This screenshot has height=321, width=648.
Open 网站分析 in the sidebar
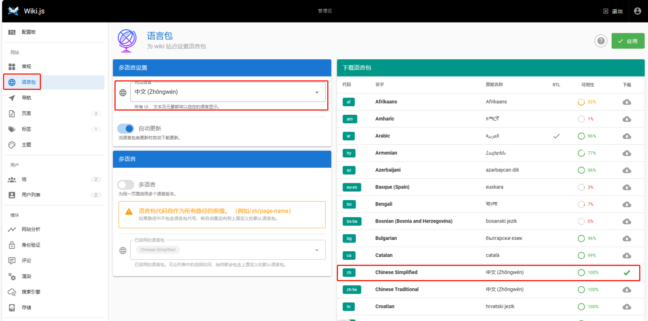[54, 230]
